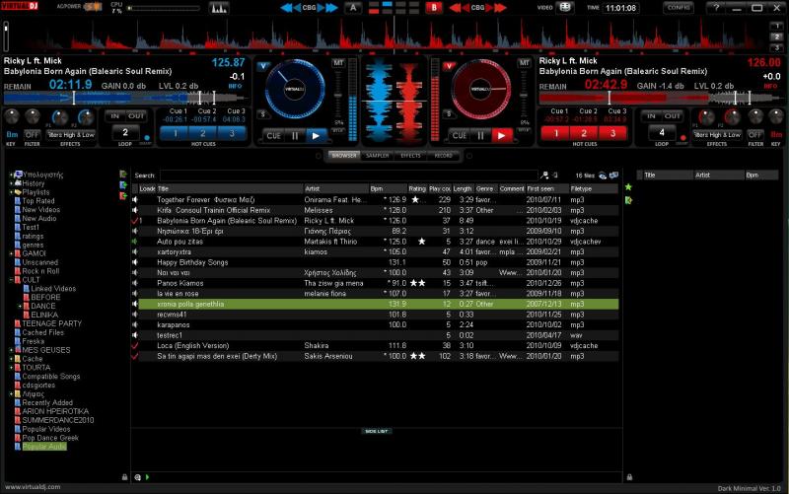The image size is (789, 494).
Task: Click the left deck play button
Action: coord(316,135)
